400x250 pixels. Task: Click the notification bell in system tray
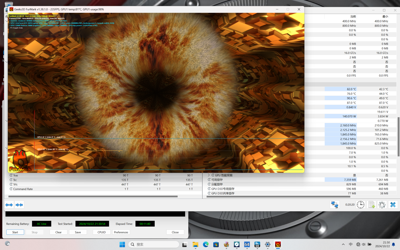point(393,244)
